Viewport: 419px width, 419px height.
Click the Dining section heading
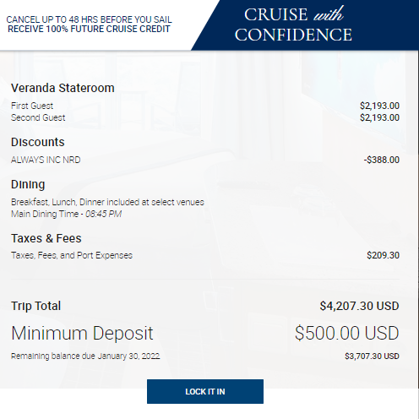[28, 185]
